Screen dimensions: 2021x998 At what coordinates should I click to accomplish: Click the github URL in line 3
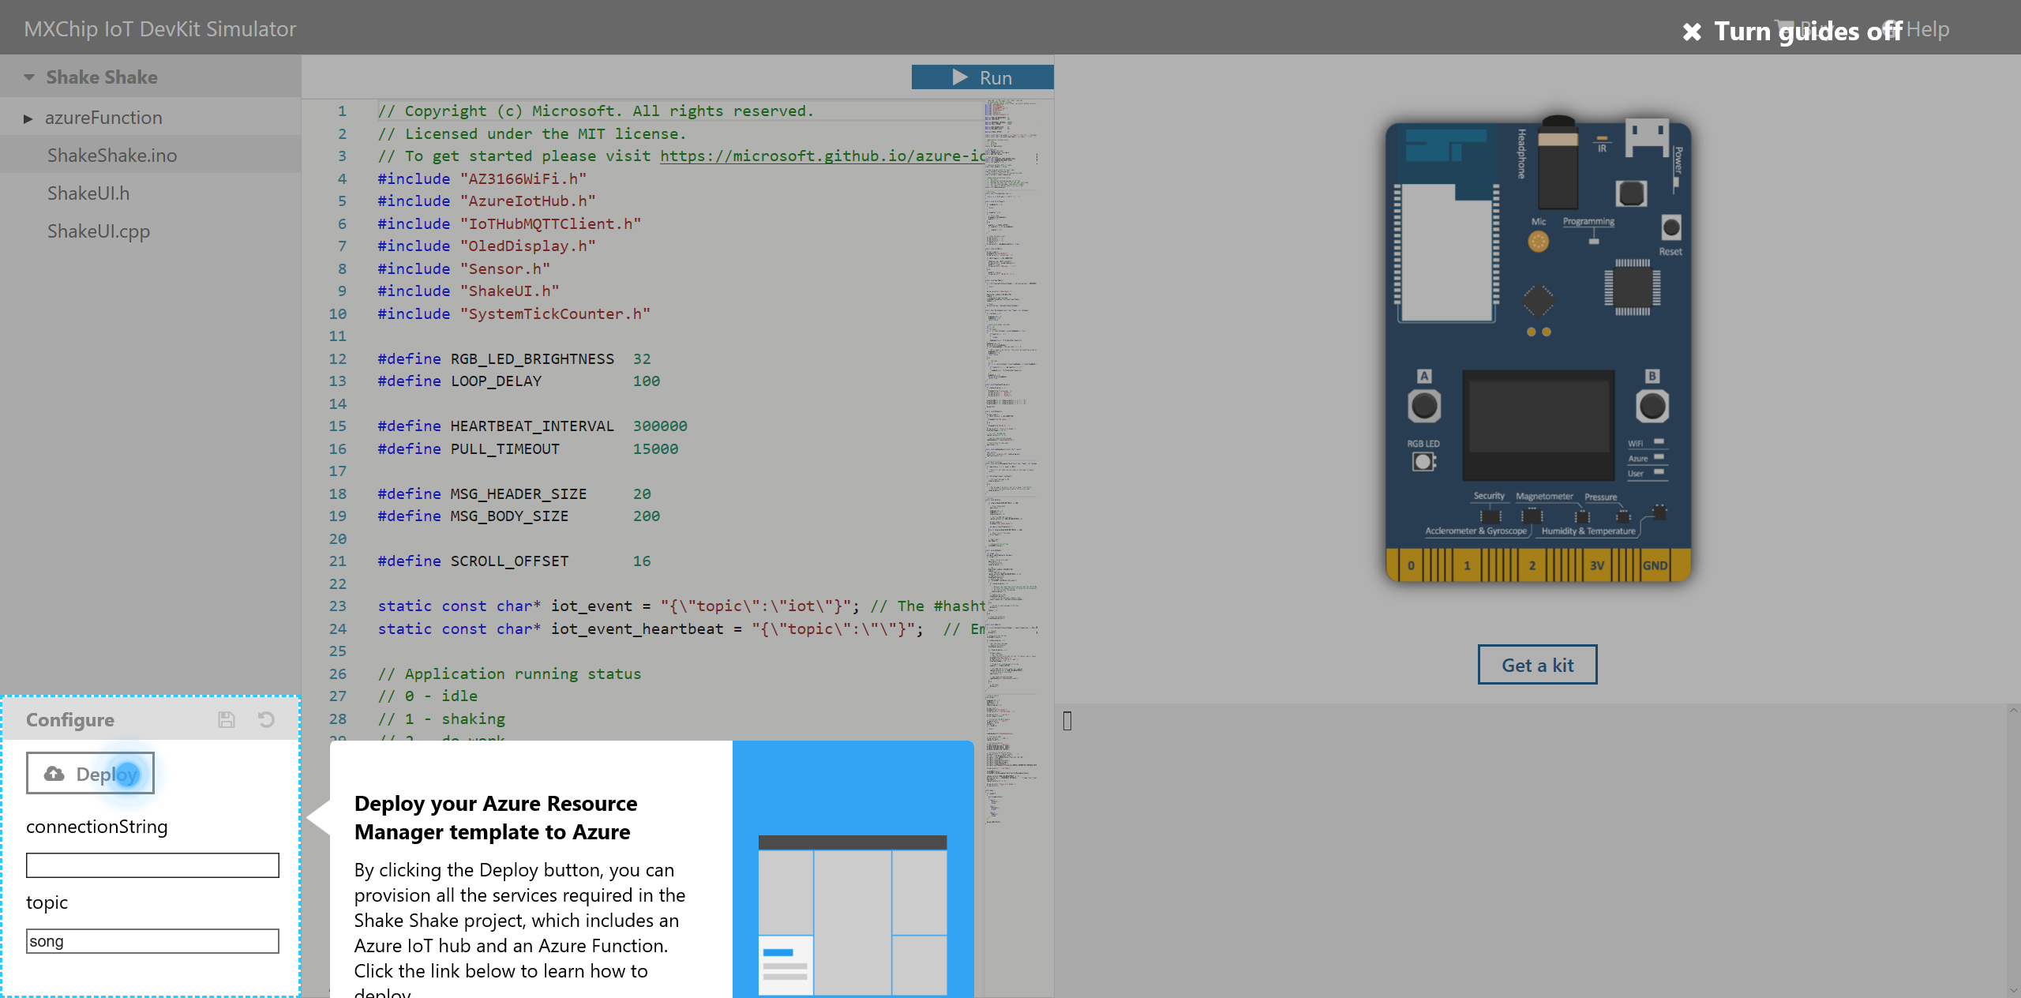click(x=822, y=156)
